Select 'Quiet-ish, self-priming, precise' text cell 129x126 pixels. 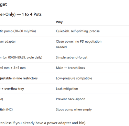(x=78, y=31)
